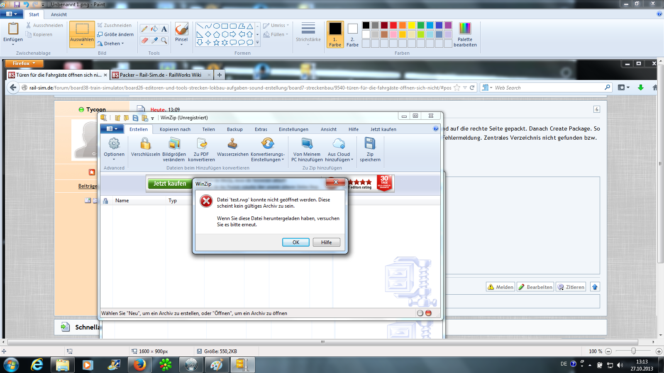The height and width of the screenshot is (373, 664).
Task: Pick the hexagon shape
Action: [225, 34]
